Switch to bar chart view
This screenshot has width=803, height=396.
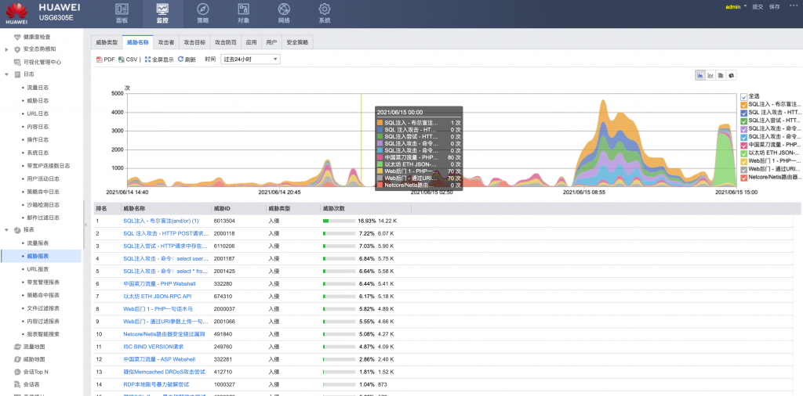click(x=721, y=76)
